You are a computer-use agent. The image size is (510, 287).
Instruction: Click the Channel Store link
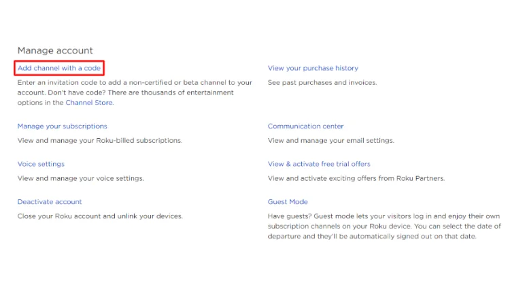[x=89, y=103]
